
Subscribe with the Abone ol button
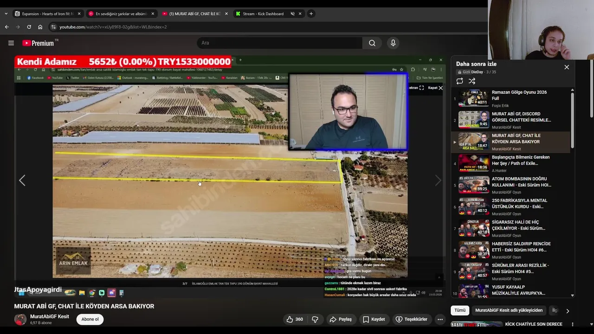point(90,319)
